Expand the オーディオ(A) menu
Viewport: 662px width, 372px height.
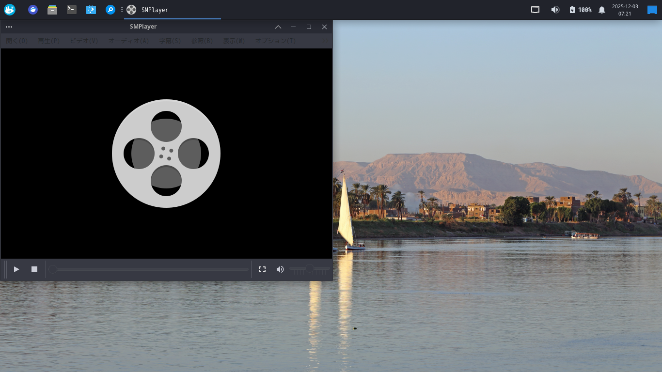tap(128, 41)
